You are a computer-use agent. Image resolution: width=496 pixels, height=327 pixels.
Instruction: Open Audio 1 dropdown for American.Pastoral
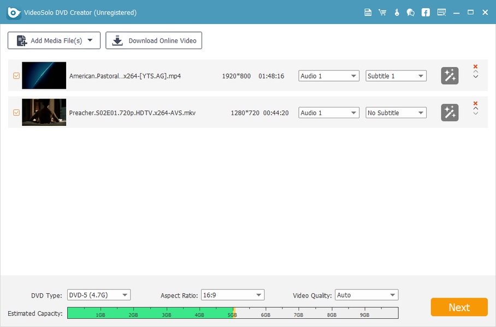(328, 76)
